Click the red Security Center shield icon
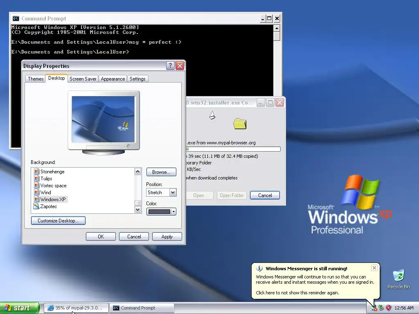The image size is (419, 314). click(389, 308)
